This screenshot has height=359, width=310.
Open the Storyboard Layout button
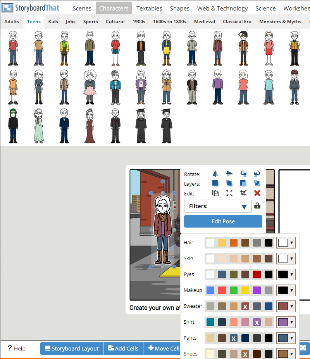pyautogui.click(x=72, y=349)
